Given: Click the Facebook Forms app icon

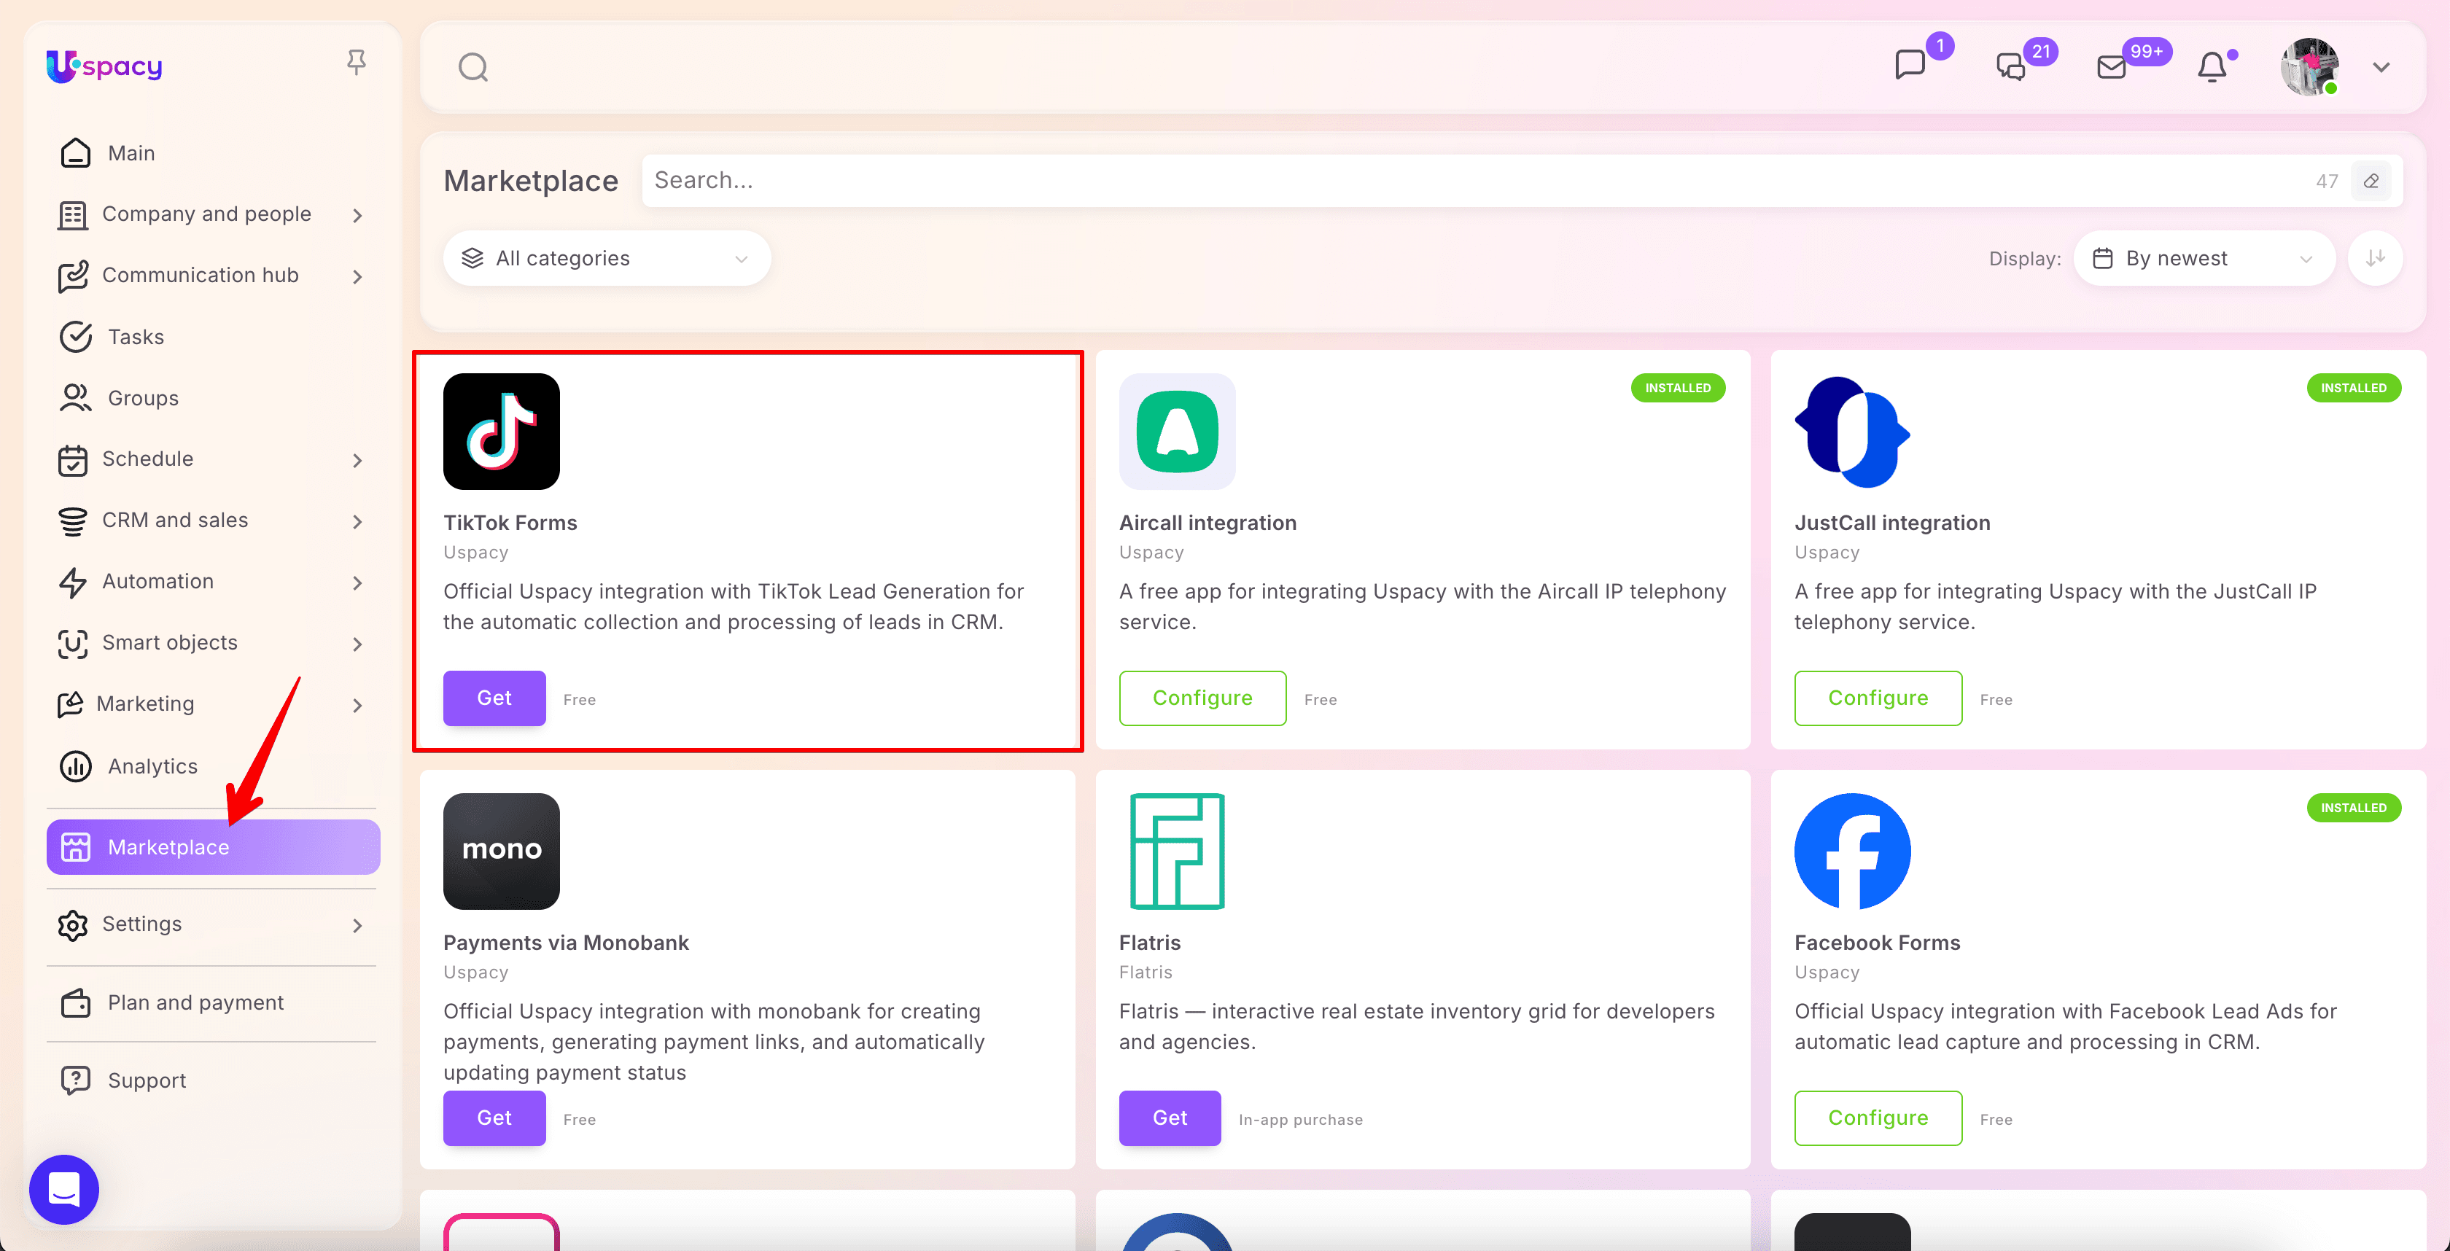Looking at the screenshot, I should click(x=1852, y=851).
